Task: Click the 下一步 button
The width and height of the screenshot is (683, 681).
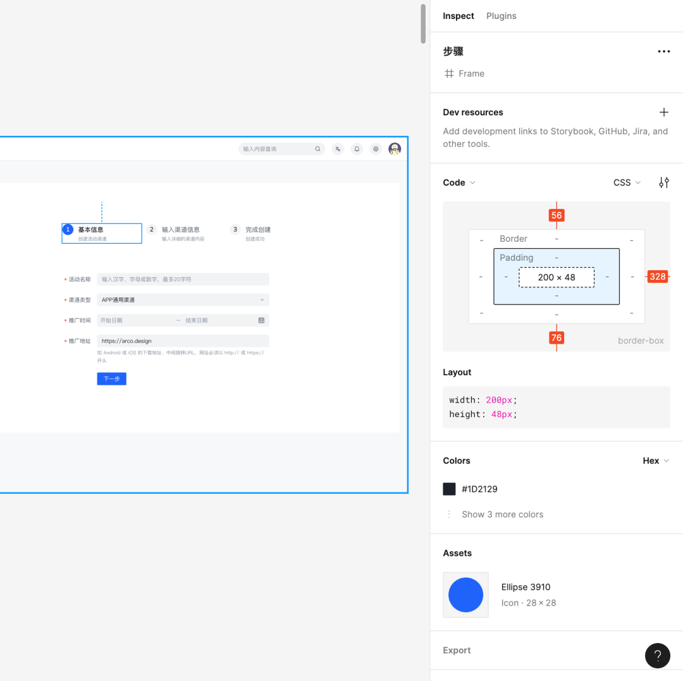Action: pyautogui.click(x=111, y=379)
